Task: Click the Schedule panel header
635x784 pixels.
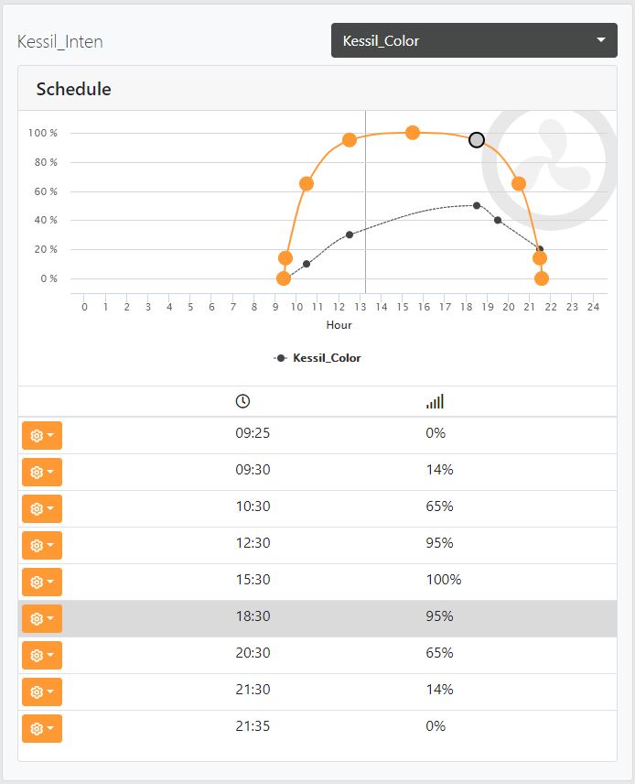Action: tap(317, 89)
